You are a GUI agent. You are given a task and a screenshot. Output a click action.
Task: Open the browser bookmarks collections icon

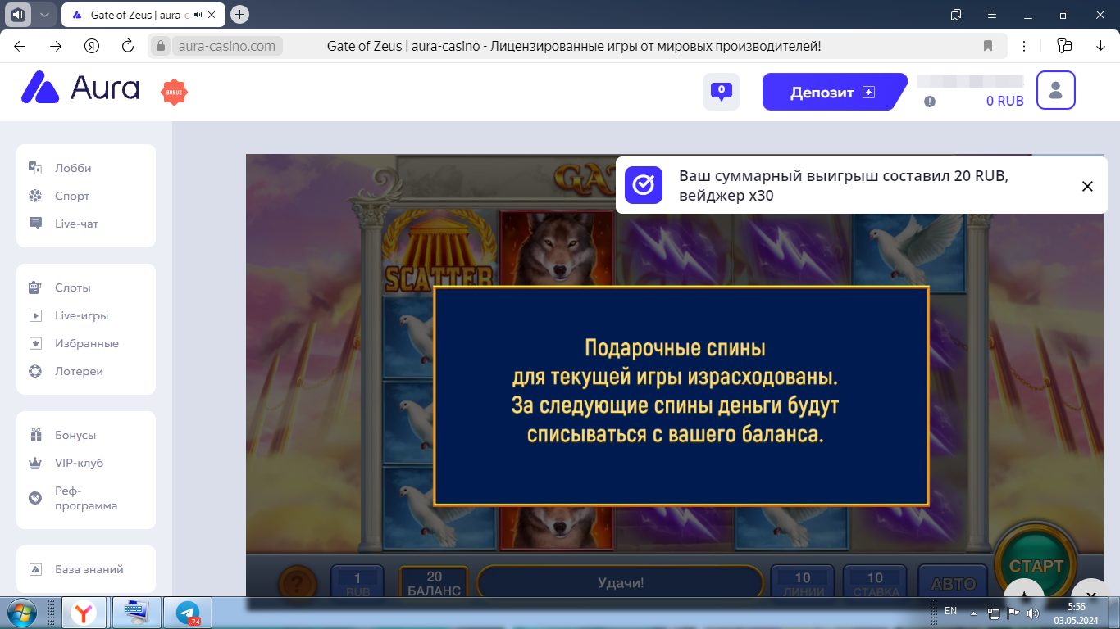point(956,15)
